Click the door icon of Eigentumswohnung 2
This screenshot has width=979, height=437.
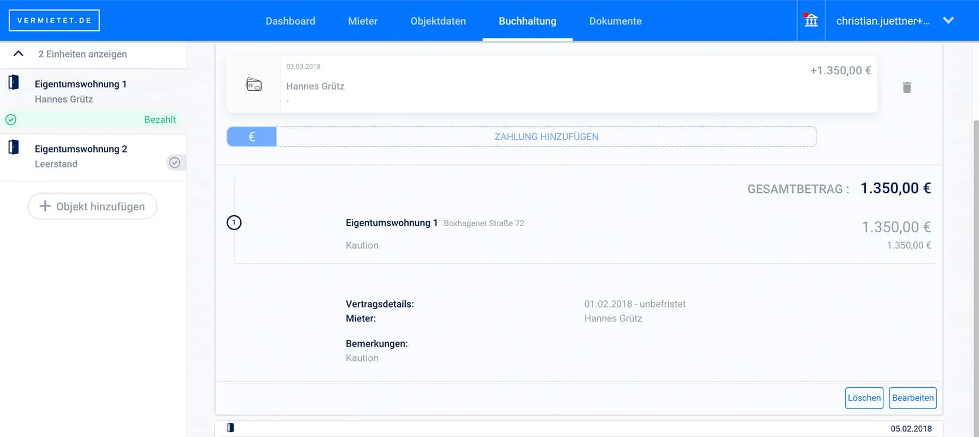pyautogui.click(x=14, y=147)
